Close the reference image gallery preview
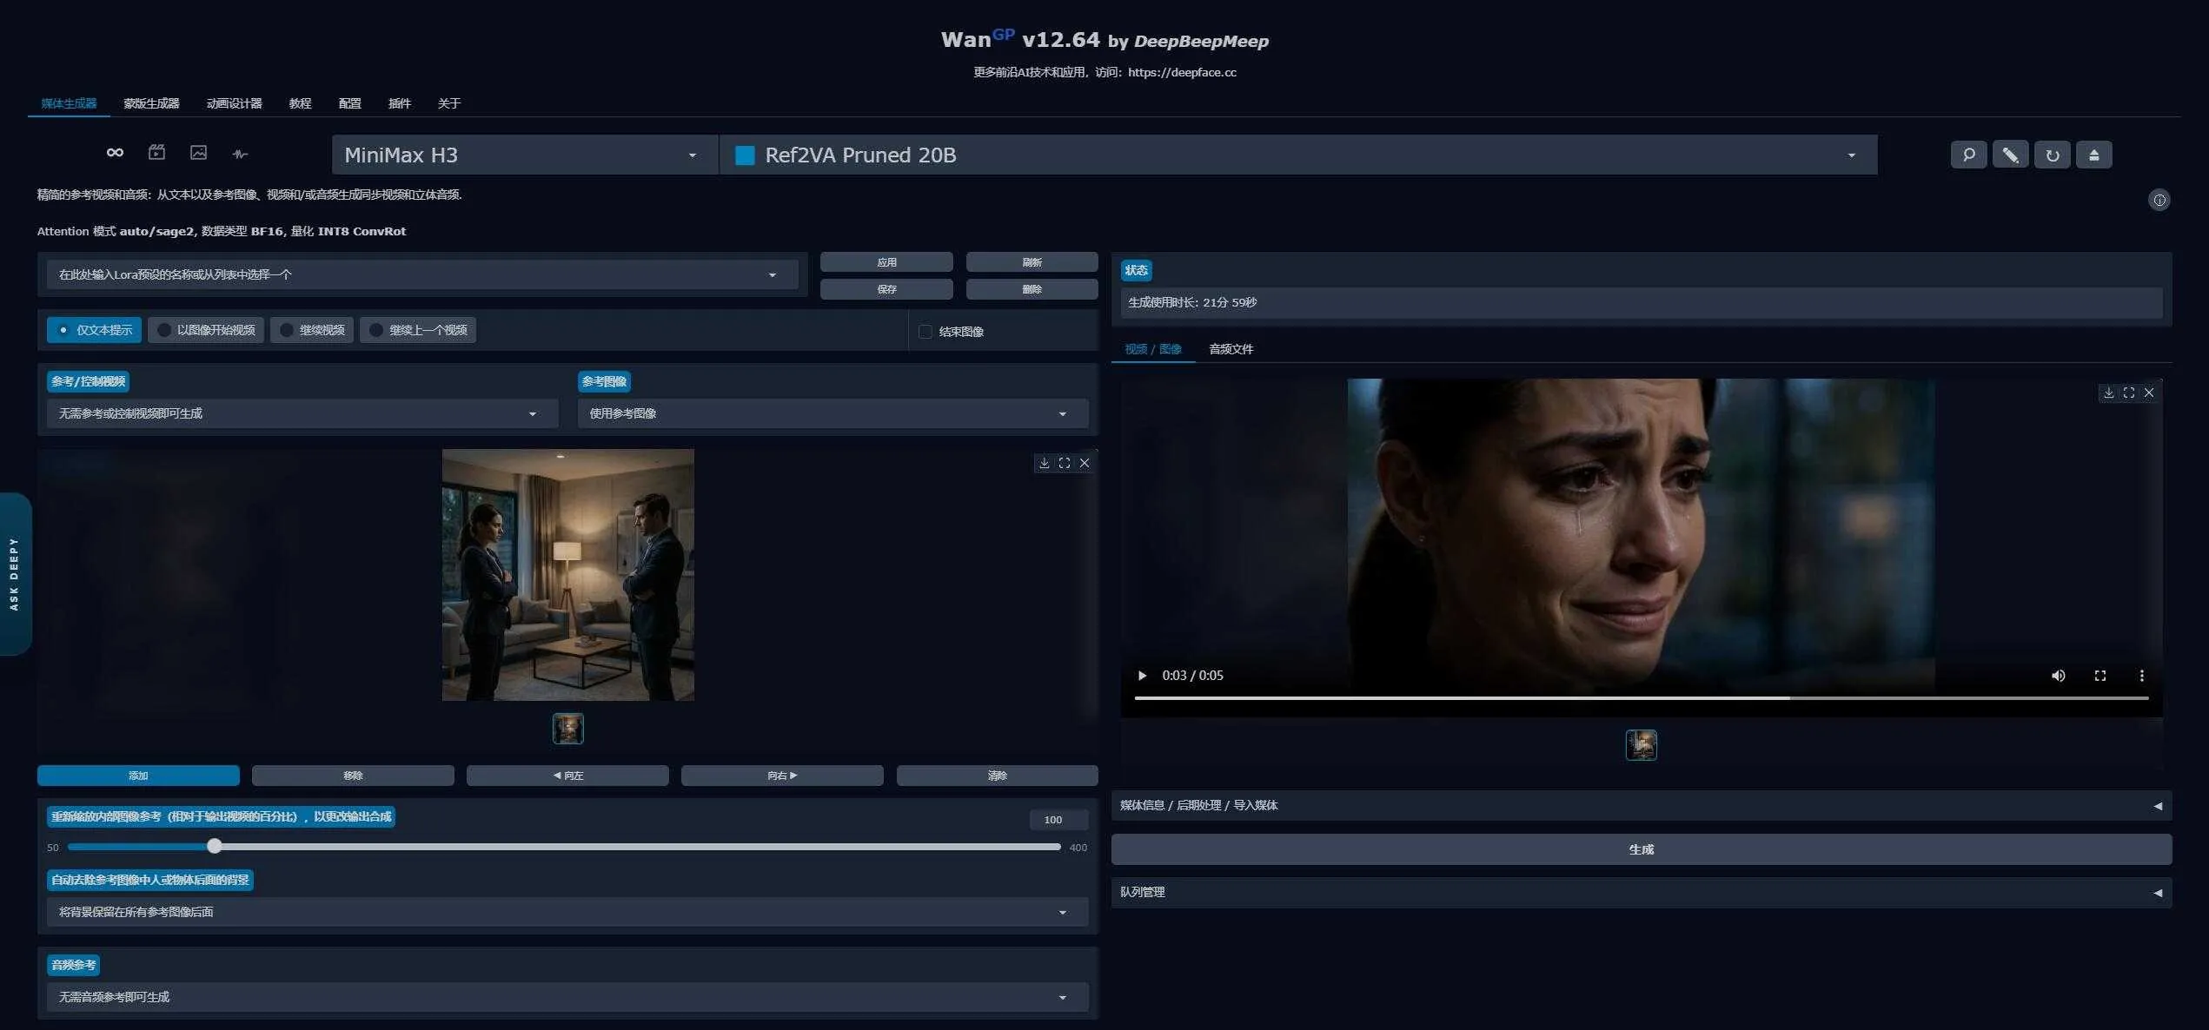This screenshot has height=1030, width=2209. pyautogui.click(x=1085, y=463)
